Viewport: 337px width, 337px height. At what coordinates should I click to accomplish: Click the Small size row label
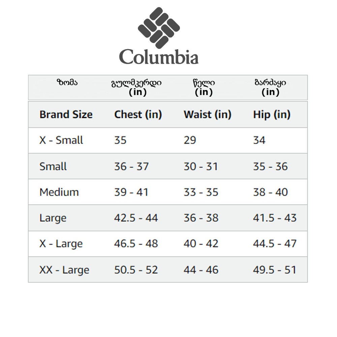pyautogui.click(x=53, y=166)
